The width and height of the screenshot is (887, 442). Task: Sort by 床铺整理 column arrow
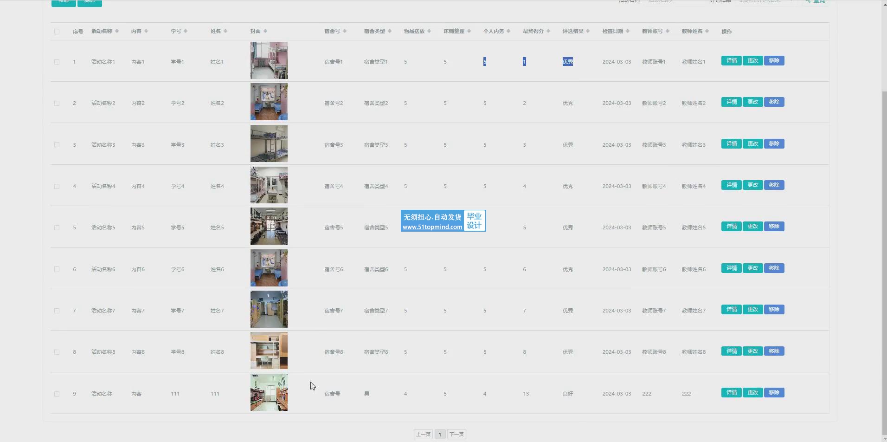(x=469, y=31)
